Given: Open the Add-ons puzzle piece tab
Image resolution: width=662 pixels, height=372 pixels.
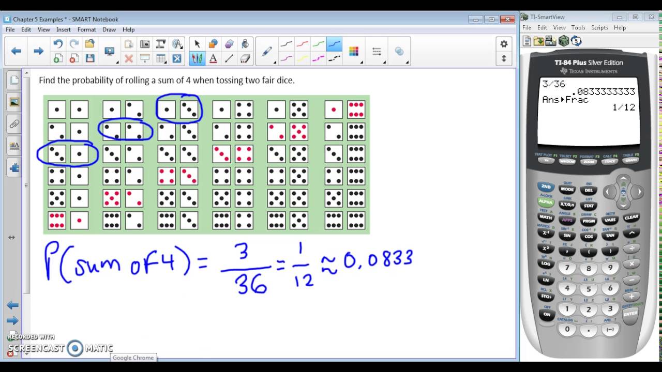Looking at the screenshot, I should (x=14, y=168).
